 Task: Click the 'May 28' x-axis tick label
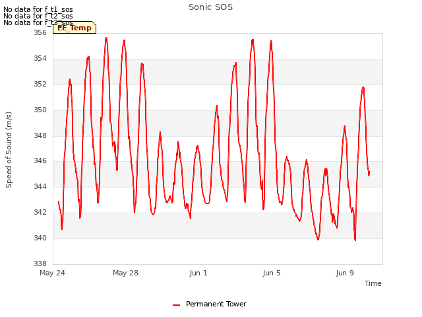pyautogui.click(x=125, y=273)
